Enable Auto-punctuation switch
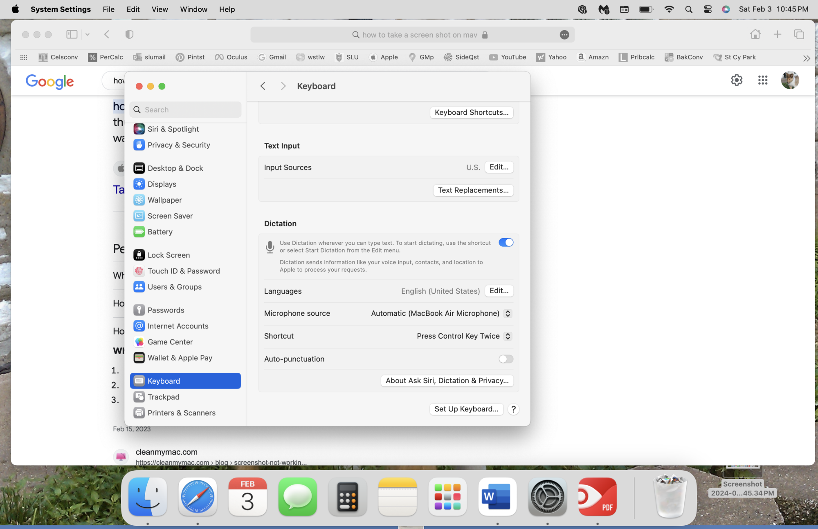The height and width of the screenshot is (529, 818). click(506, 359)
